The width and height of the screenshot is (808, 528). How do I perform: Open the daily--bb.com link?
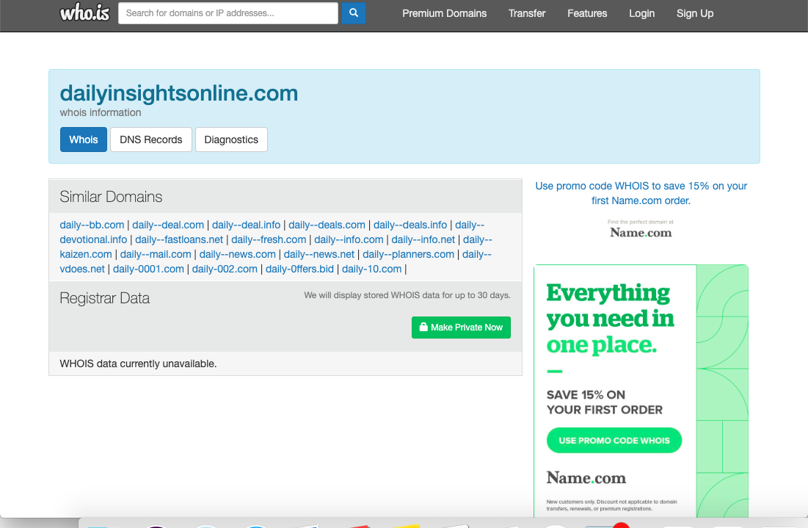(92, 225)
